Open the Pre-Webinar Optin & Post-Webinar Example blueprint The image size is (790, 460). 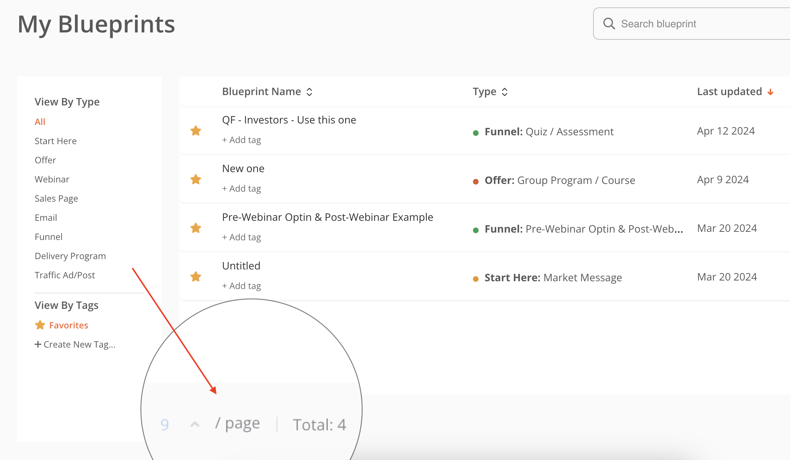pos(328,217)
